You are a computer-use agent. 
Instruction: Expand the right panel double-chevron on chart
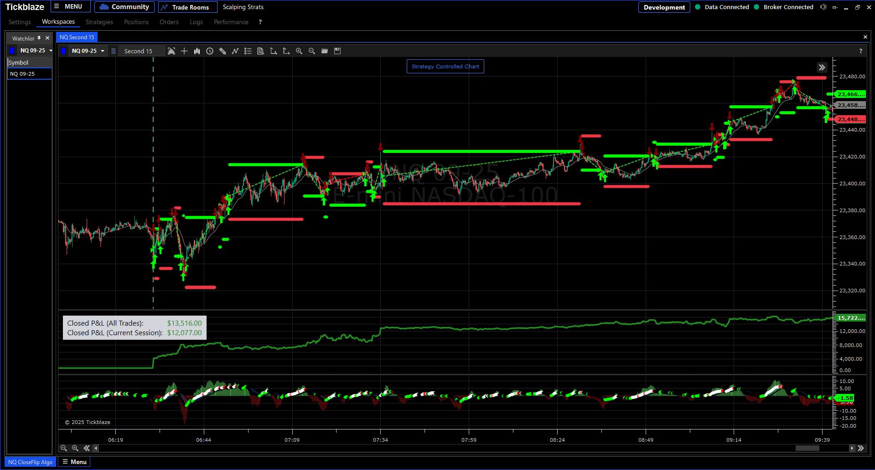[822, 67]
